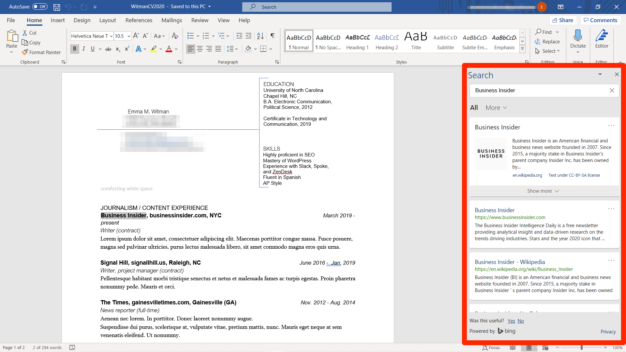
Task: Switch to the Review tab
Action: pos(200,20)
